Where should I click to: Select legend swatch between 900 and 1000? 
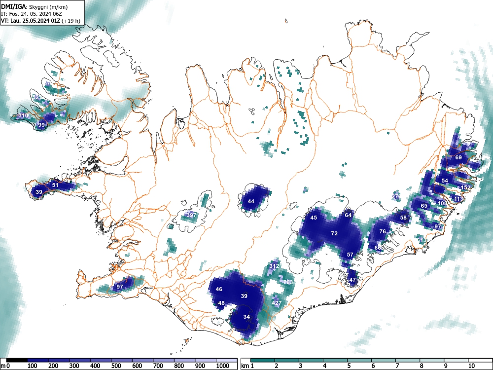tap(206, 360)
